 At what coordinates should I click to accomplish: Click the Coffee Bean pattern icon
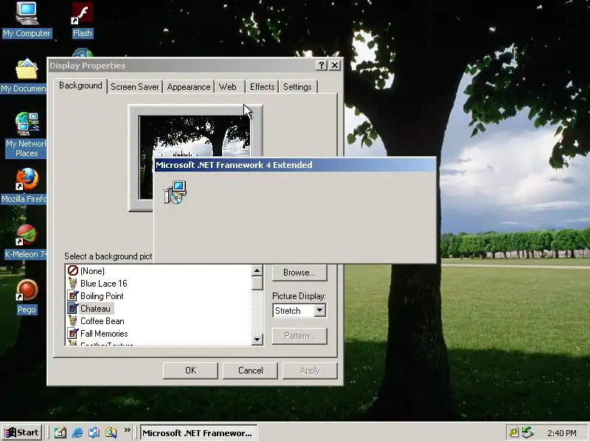click(72, 320)
